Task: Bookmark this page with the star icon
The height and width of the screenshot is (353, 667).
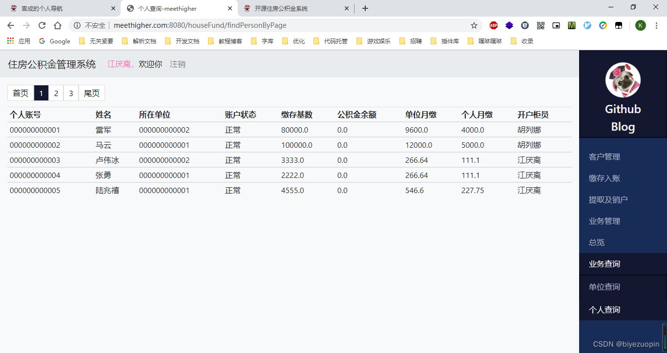Action: point(474,25)
